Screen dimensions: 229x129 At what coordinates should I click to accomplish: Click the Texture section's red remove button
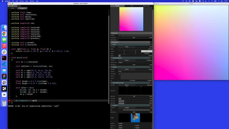click(151, 105)
